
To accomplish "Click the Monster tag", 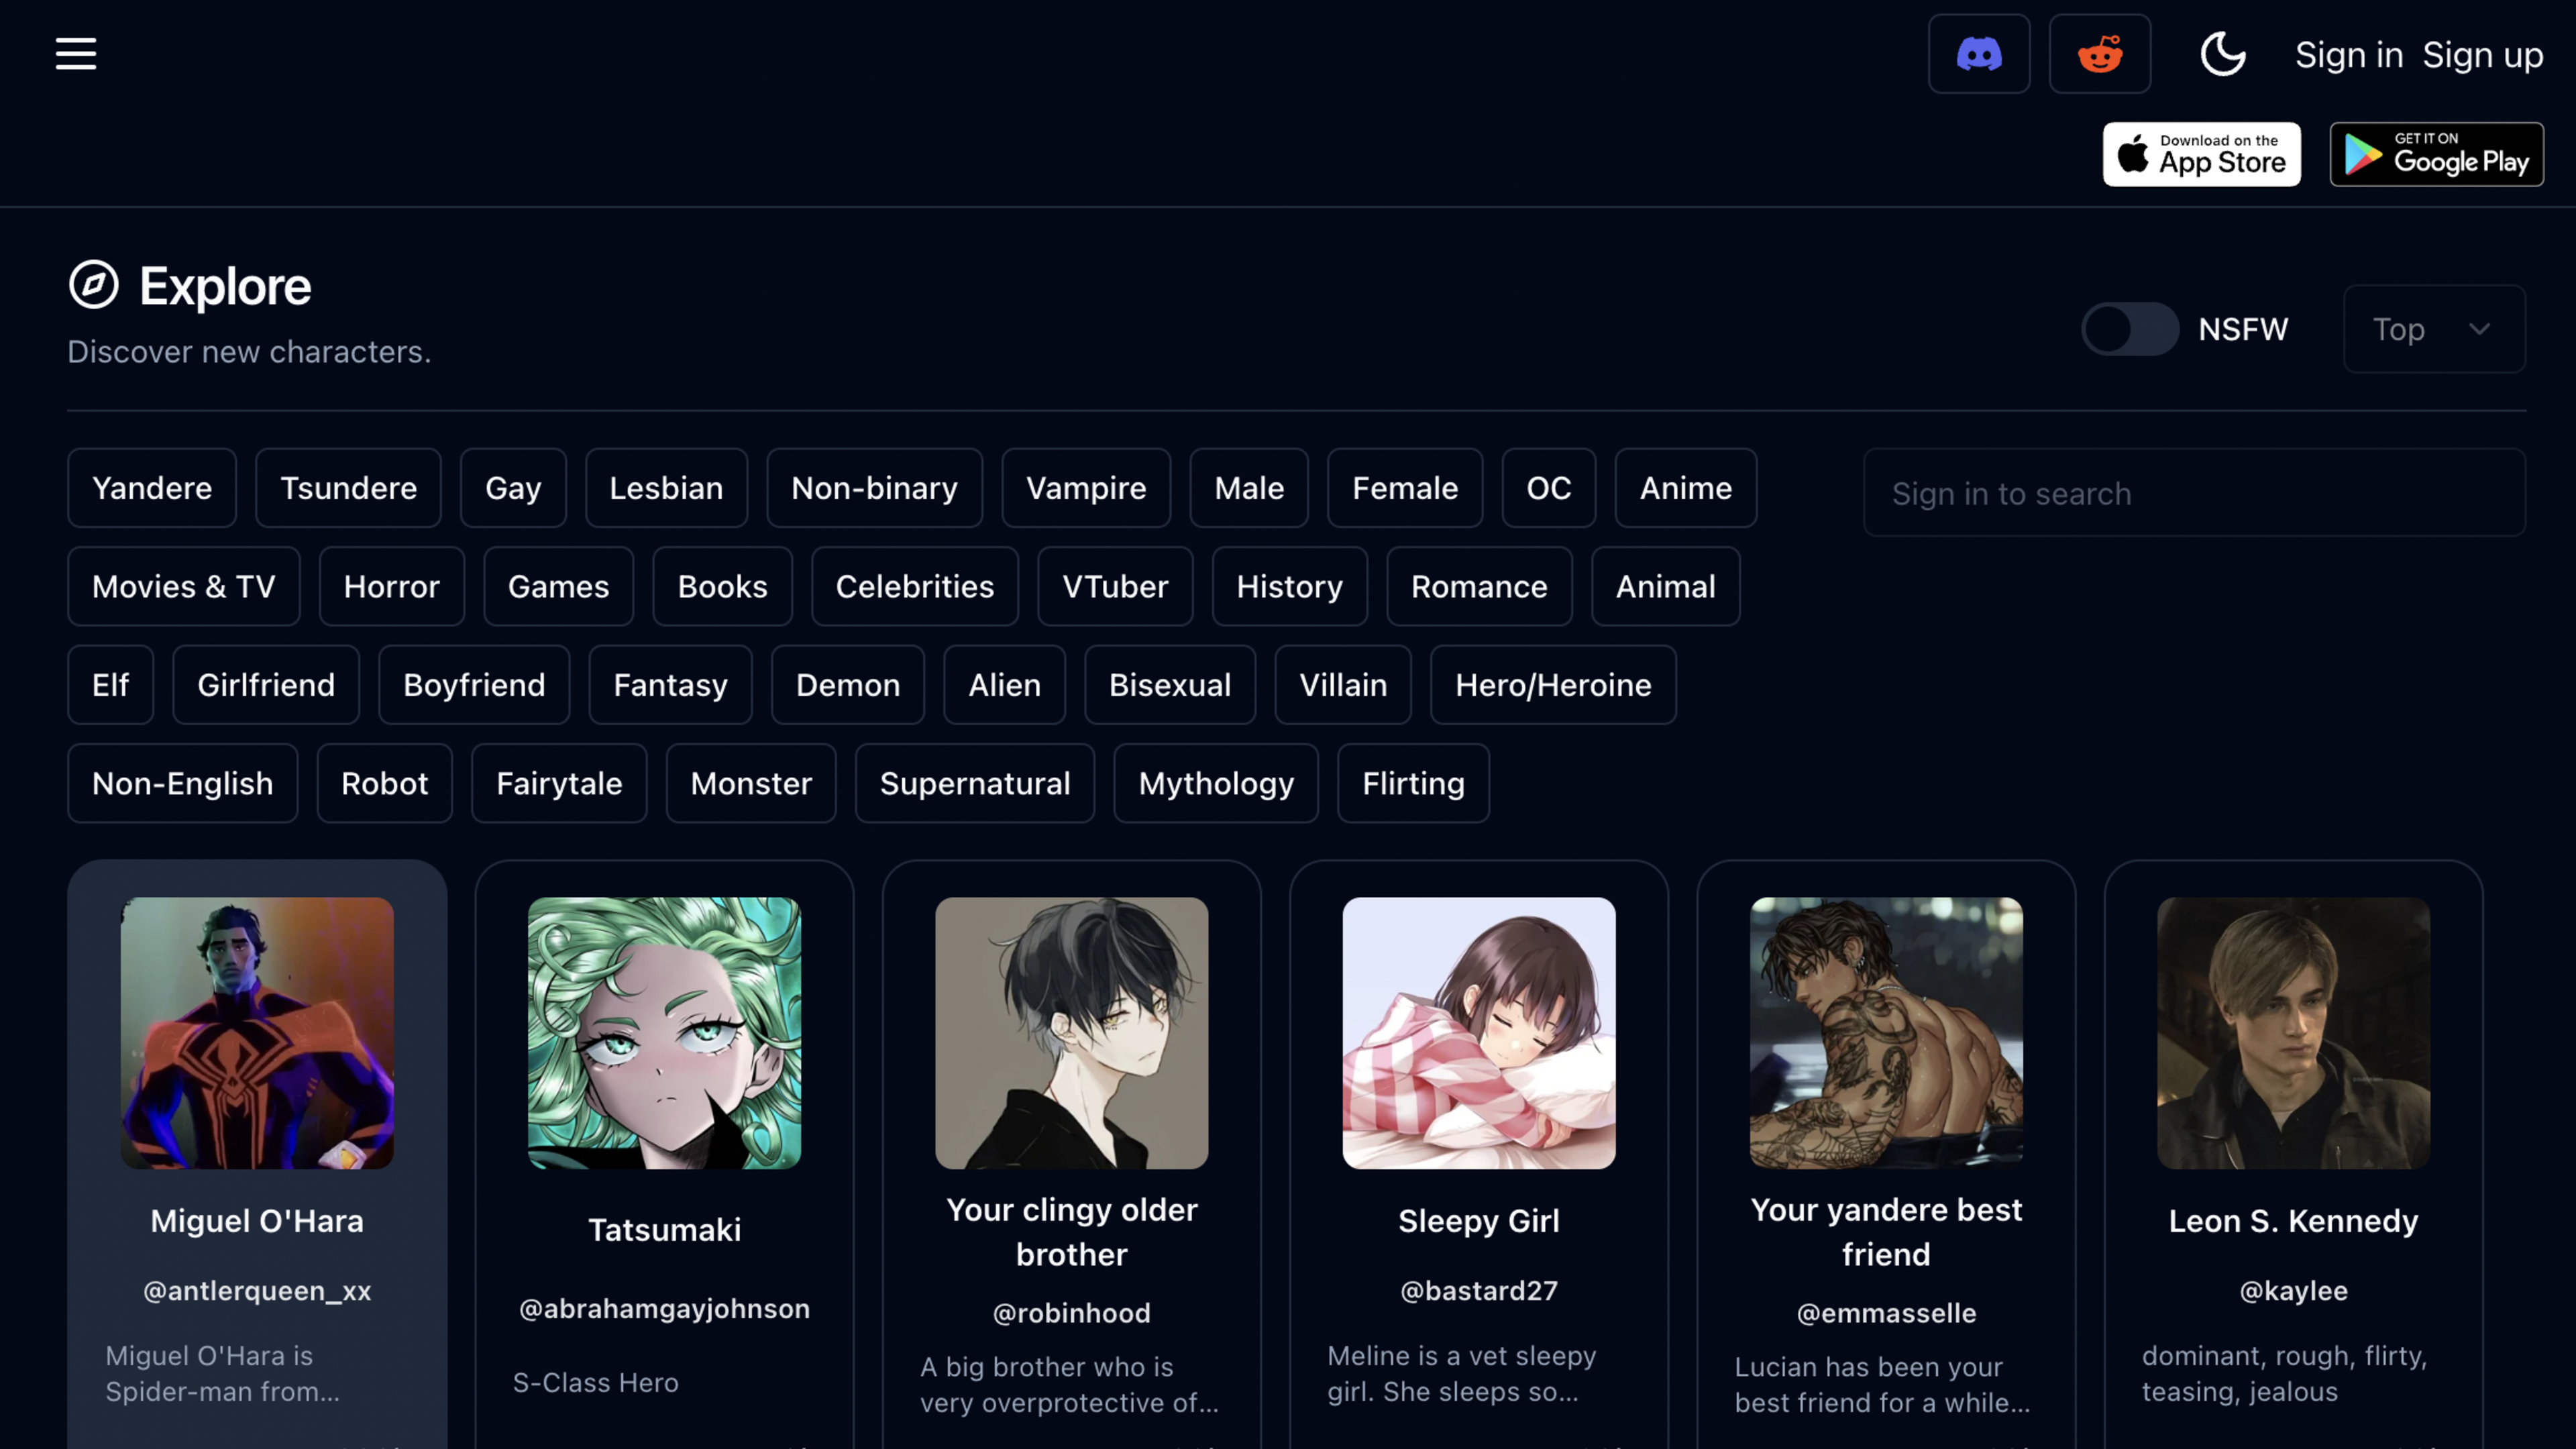I will 751,783.
